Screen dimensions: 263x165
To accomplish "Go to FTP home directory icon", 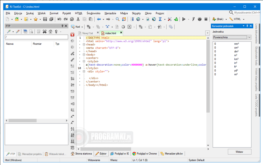I will point(50,32).
